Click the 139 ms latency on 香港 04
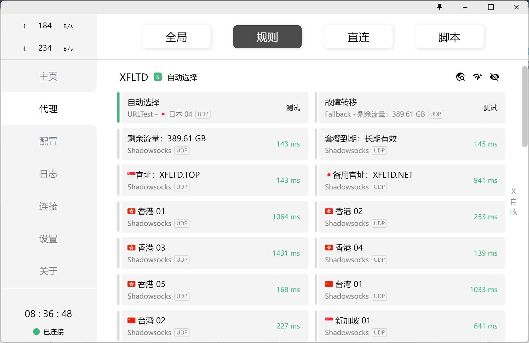Screen dimensions: 529x343 pyautogui.click(x=485, y=253)
